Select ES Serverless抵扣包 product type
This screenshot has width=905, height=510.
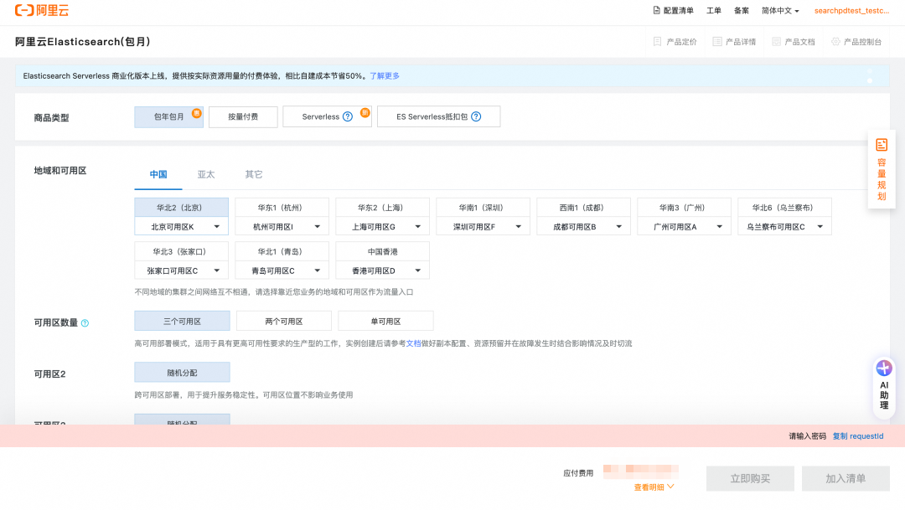point(438,117)
